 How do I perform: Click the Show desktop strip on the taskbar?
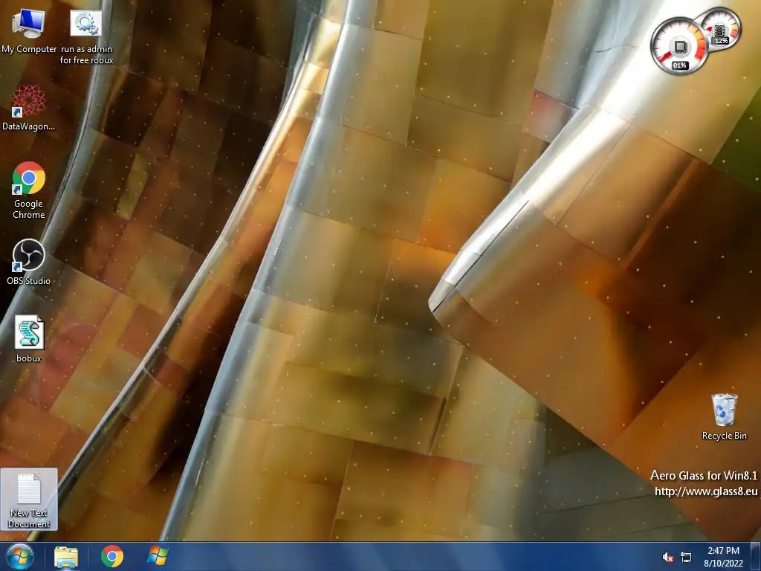point(756,556)
